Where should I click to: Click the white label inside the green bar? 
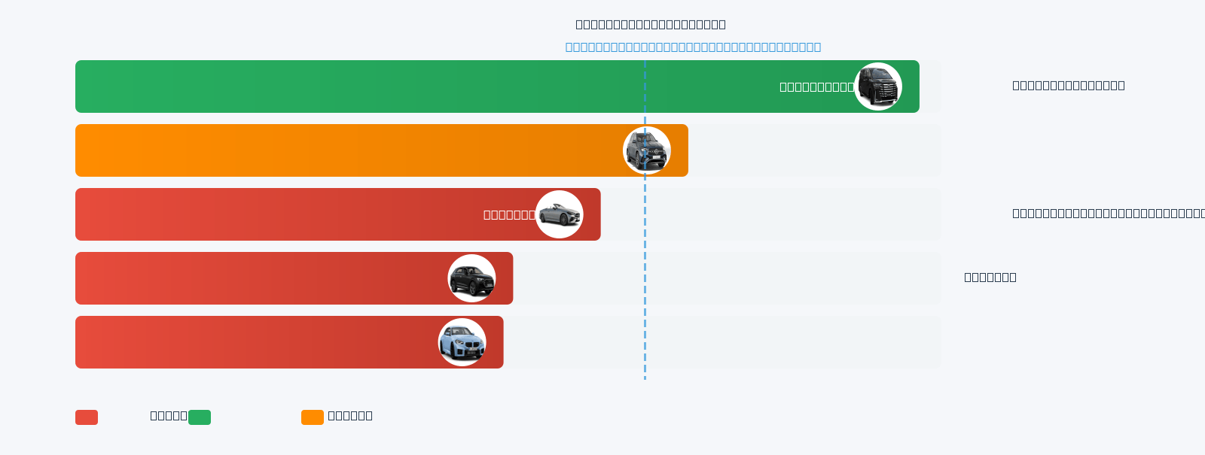[817, 86]
